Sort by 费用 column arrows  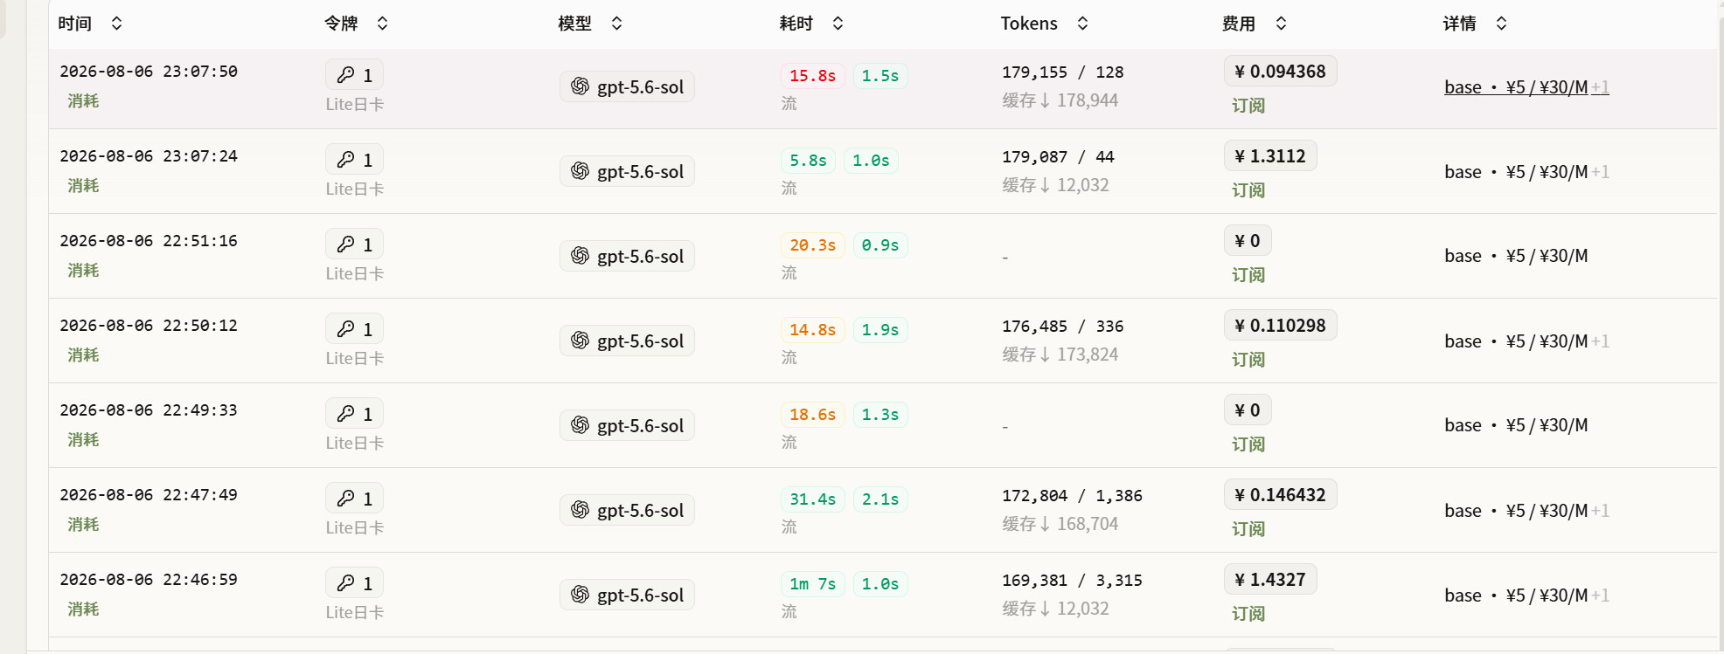pyautogui.click(x=1281, y=24)
